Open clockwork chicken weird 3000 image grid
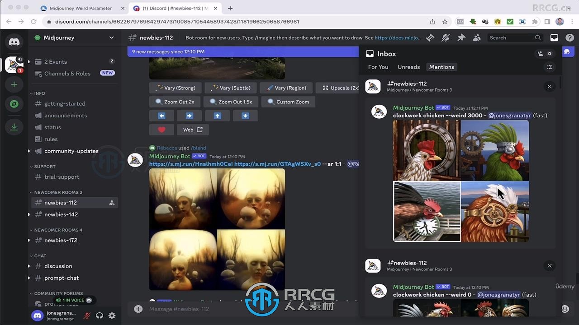The width and height of the screenshot is (579, 325). click(460, 181)
